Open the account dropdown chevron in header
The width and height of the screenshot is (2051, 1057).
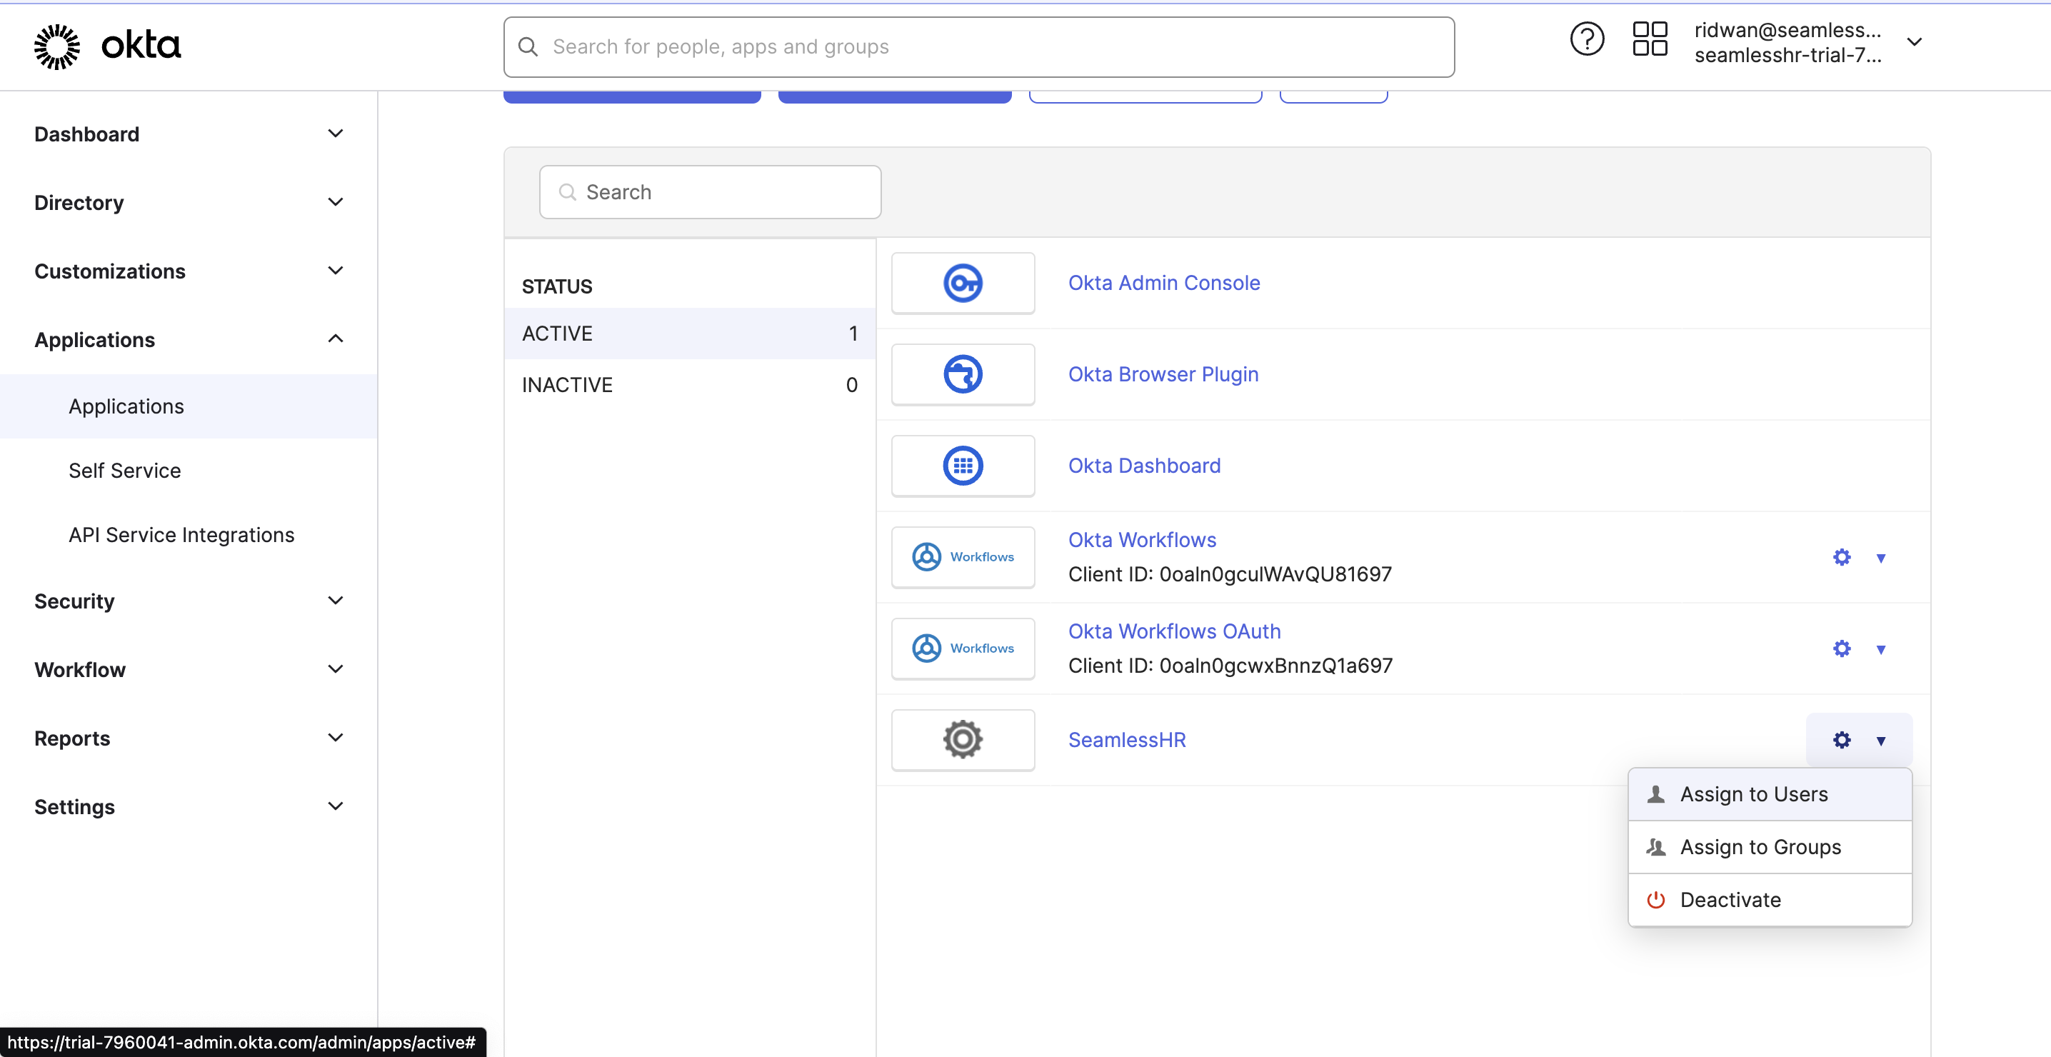click(x=1914, y=42)
